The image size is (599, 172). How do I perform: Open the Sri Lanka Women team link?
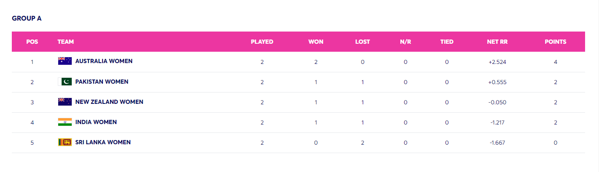(x=103, y=142)
